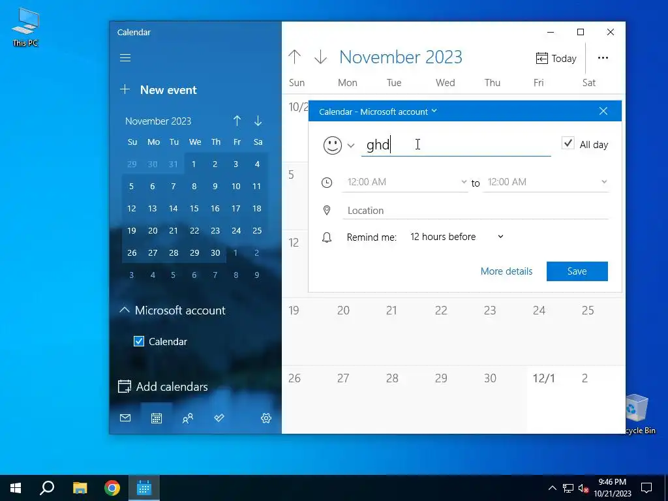Click the reminder bell icon
Screen dimensions: 668x501
point(327,237)
